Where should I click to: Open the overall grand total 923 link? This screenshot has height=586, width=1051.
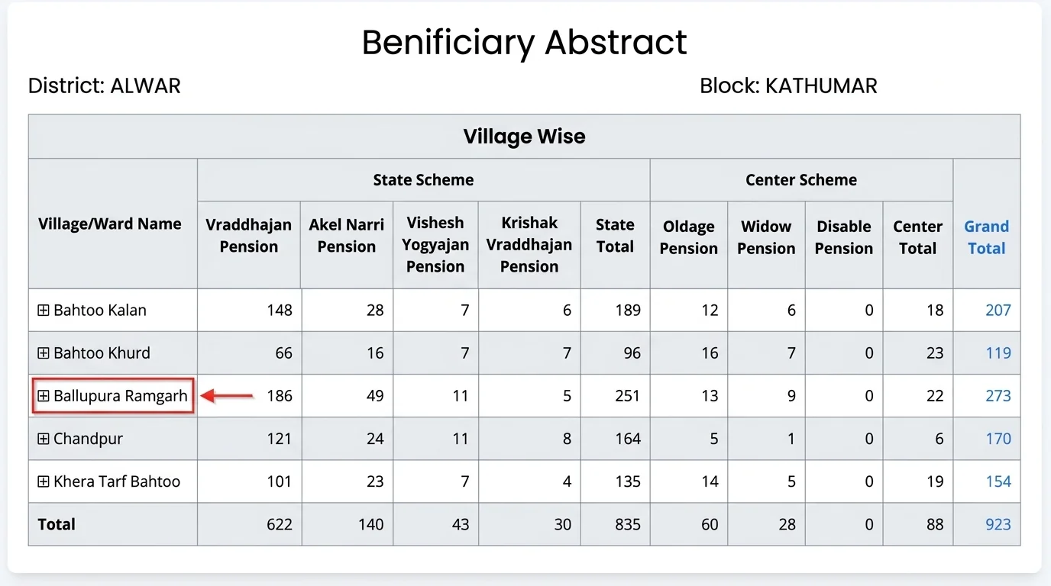[x=998, y=524]
